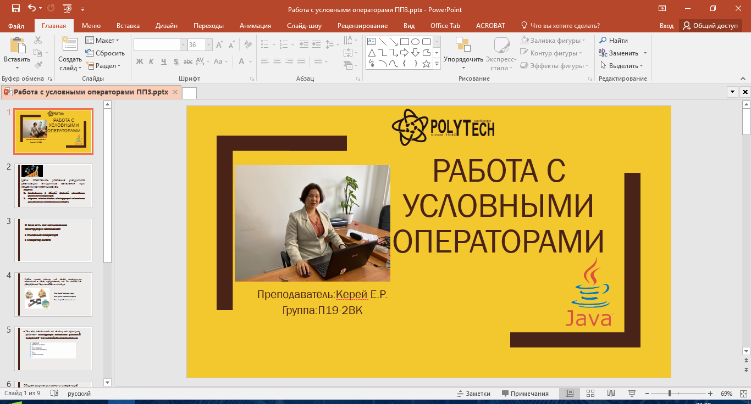Screen dimensions: 751x404
Task: Insert a text box from the shapes gallery
Action: point(371,42)
